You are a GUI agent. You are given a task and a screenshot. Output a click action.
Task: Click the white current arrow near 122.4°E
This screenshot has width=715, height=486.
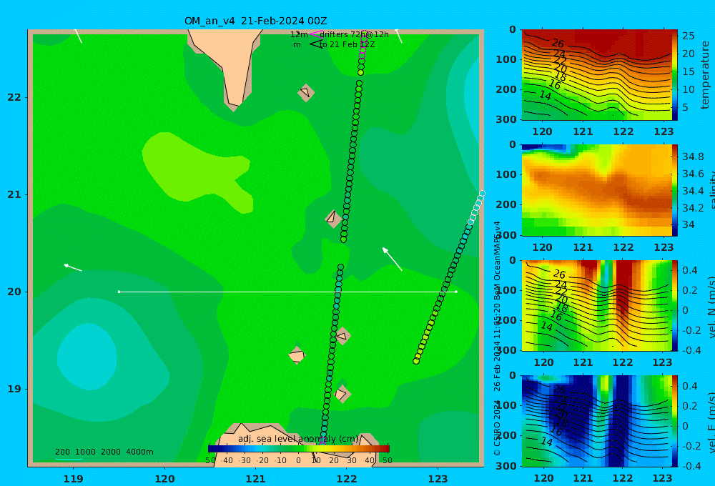pos(392,259)
